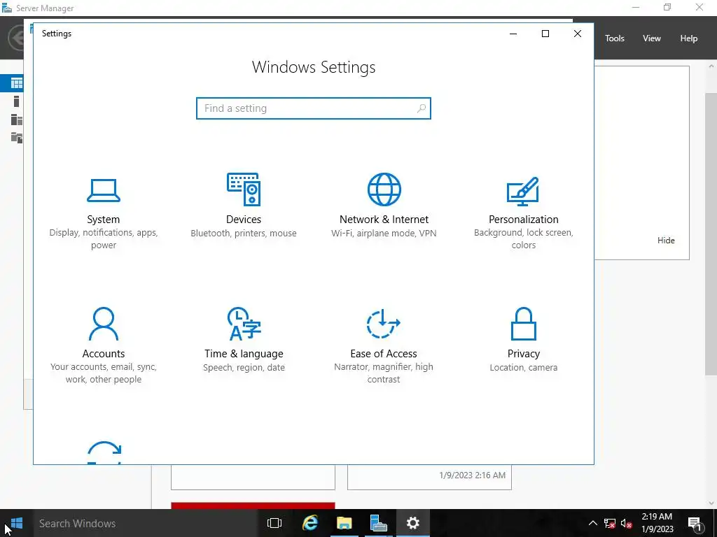Screen dimensions: 717x537
Task: Select the Personalization label
Action: pyautogui.click(x=524, y=219)
